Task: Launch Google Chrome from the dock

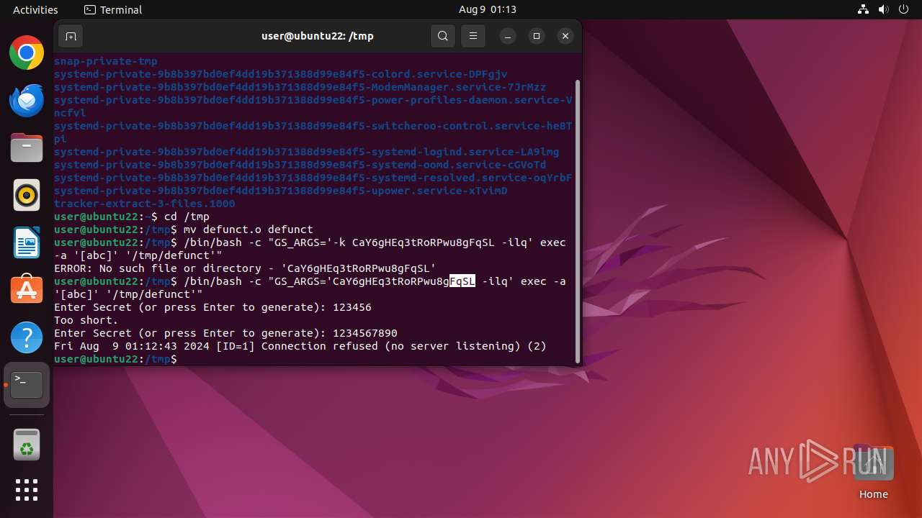Action: [x=27, y=53]
